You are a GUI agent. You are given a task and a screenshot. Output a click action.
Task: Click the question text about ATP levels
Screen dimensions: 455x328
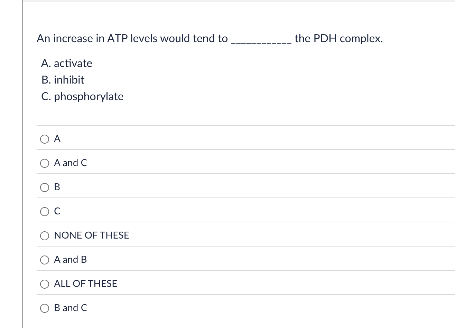[209, 39]
